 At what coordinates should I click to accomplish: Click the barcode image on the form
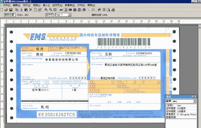pyautogui.click(x=124, y=42)
